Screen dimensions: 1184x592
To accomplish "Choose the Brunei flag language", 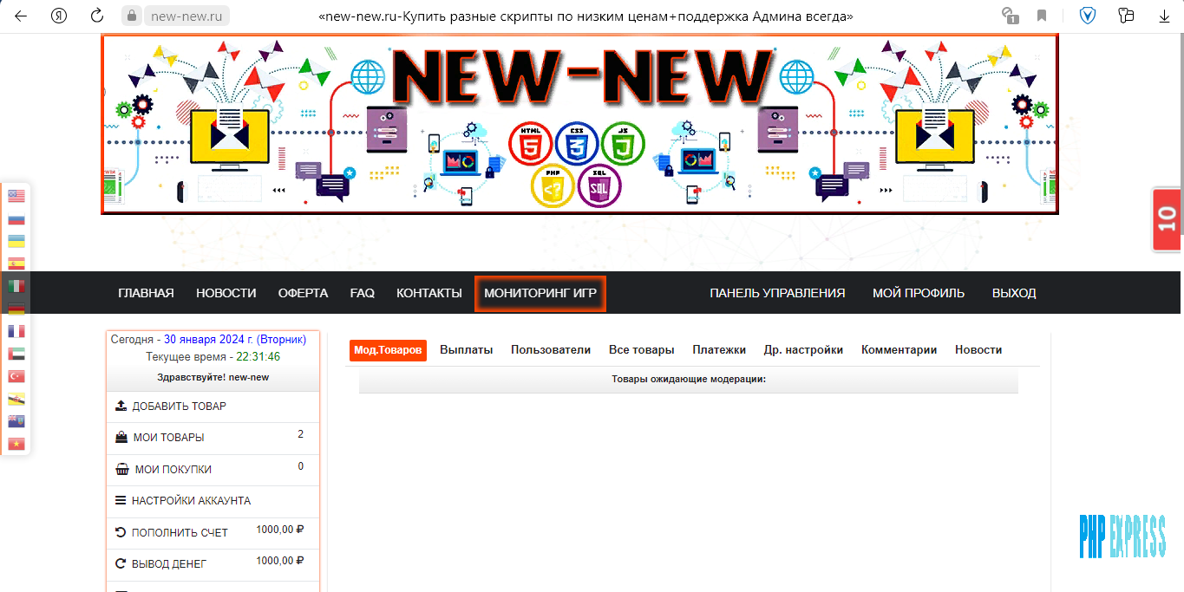I will point(16,399).
